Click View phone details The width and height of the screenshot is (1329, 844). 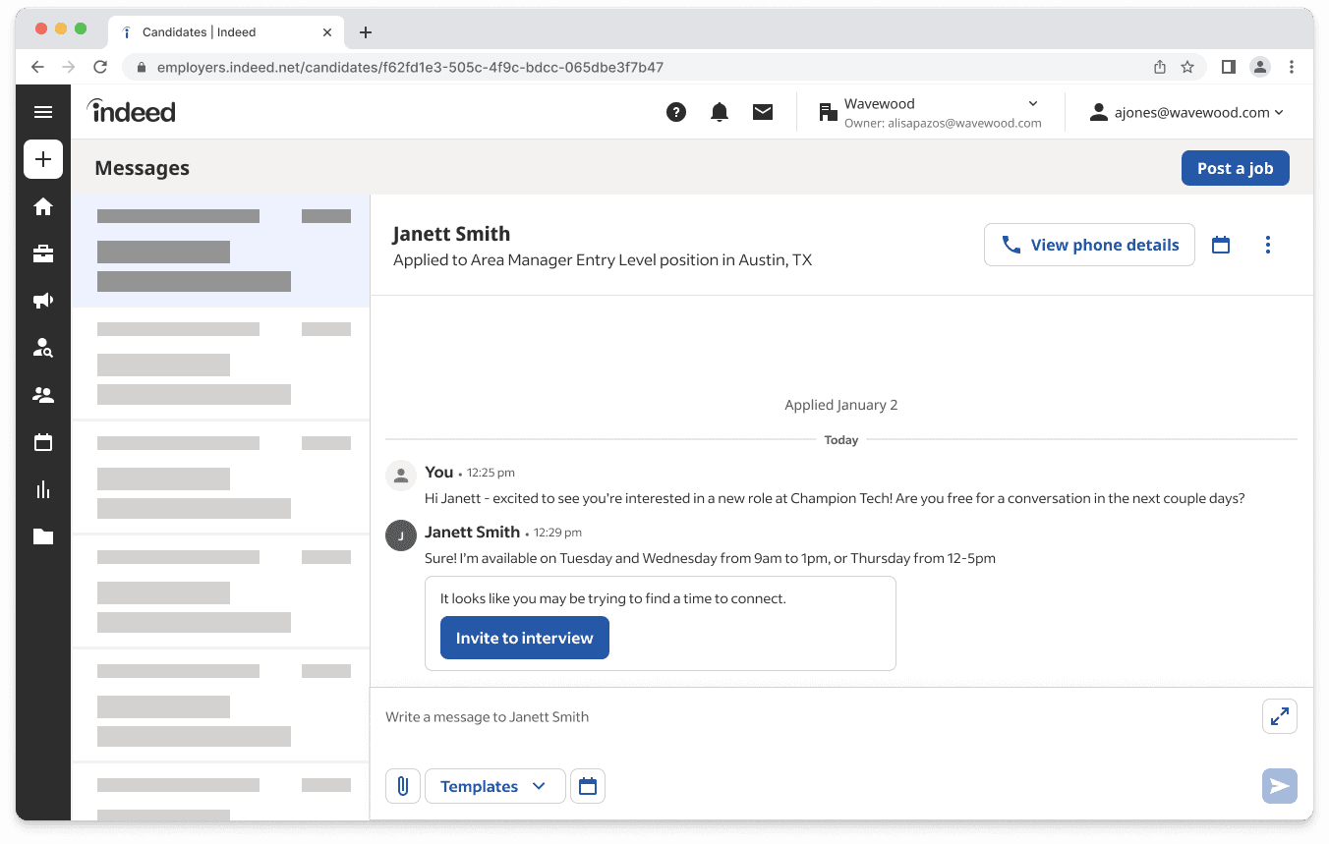pyautogui.click(x=1089, y=245)
